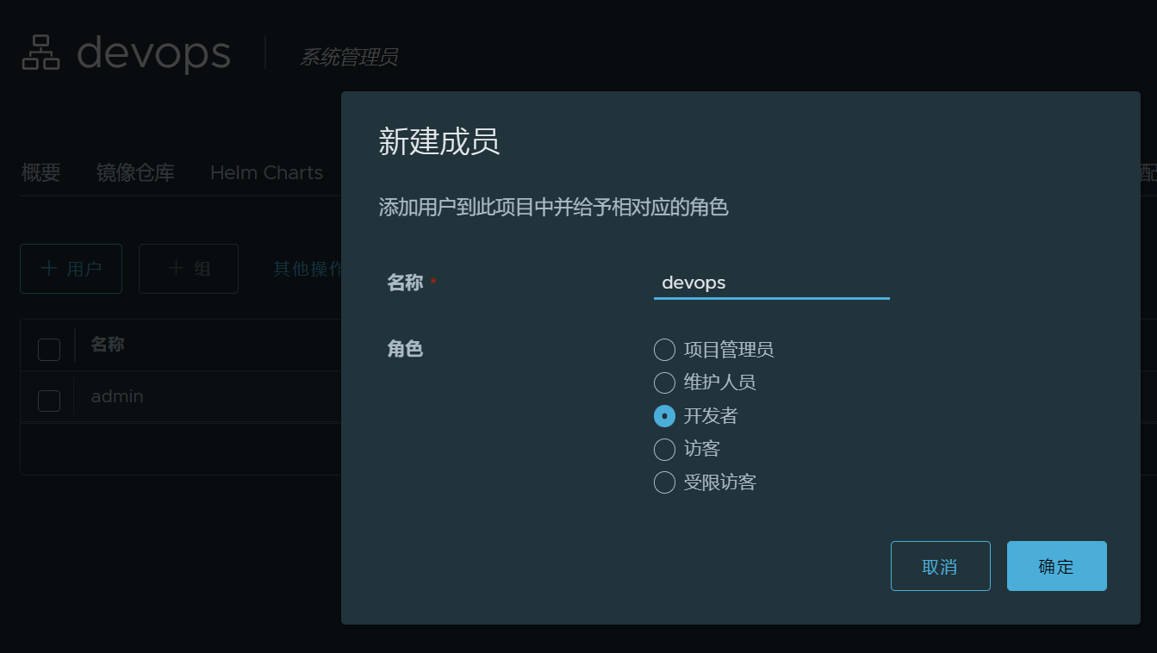Click the 名称 input field containing devops
Screen dimensions: 1157x653
[772, 283]
